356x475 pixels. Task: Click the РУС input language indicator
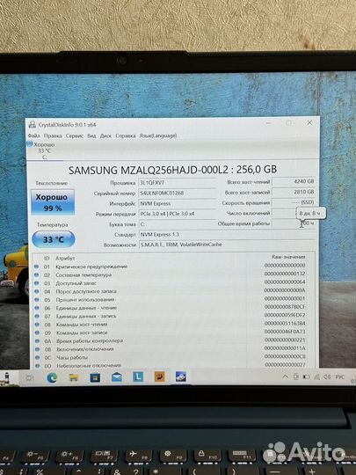[340, 376]
